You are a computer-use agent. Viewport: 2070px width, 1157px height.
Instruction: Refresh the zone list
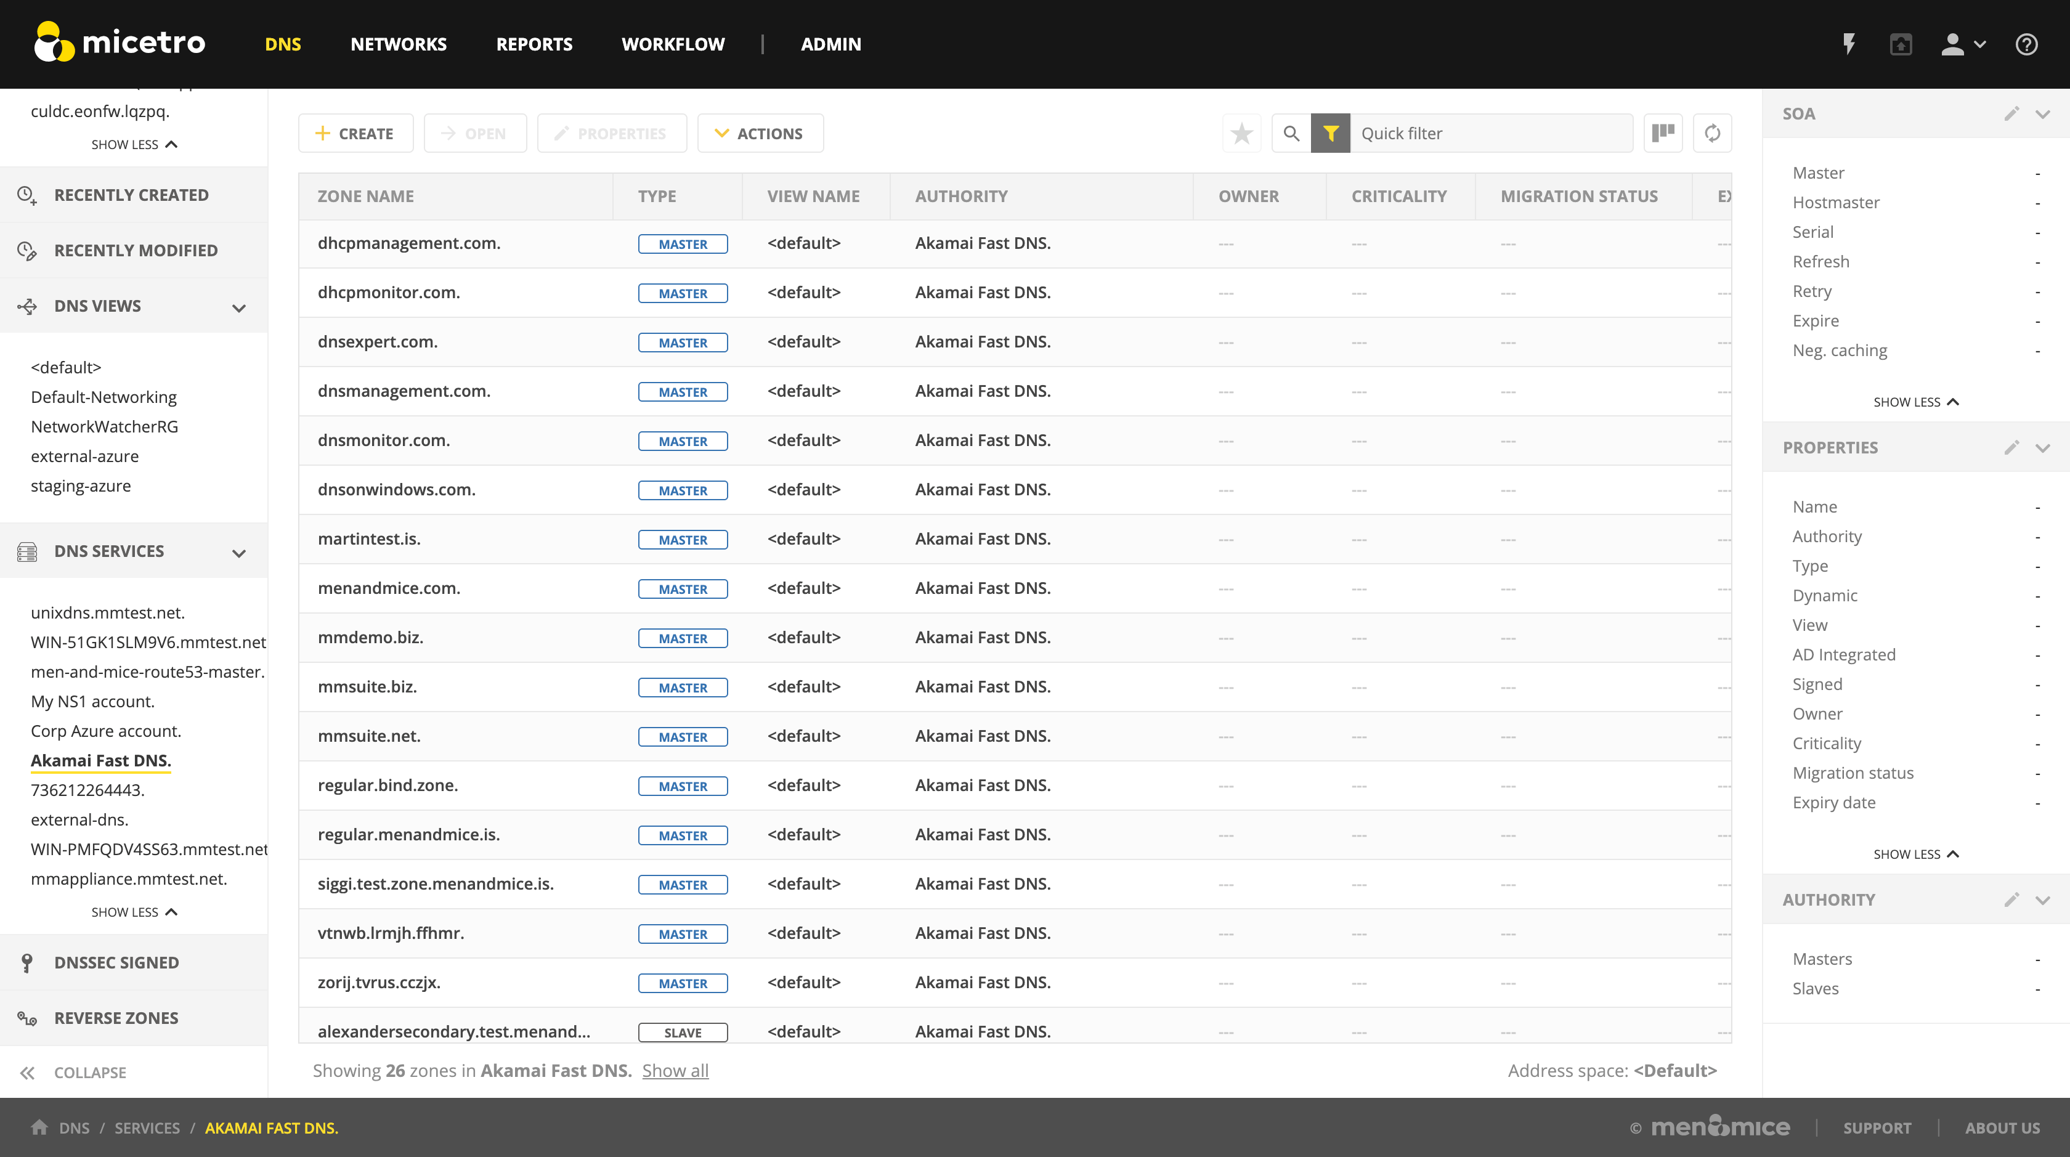click(x=1713, y=133)
